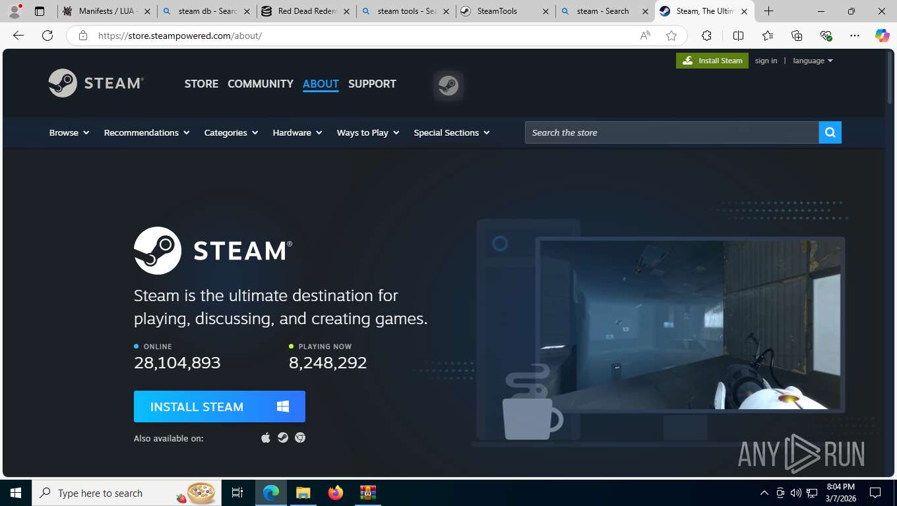Switch to the Manifests / LUA tab
Screen dimensions: 897x506
107,11
